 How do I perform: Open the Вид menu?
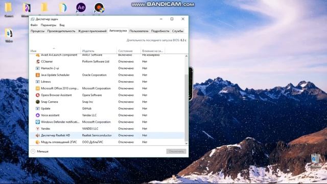click(62, 25)
